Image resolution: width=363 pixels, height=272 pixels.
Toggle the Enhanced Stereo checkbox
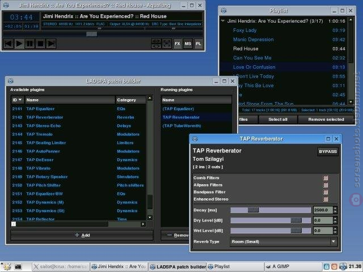[326, 199]
